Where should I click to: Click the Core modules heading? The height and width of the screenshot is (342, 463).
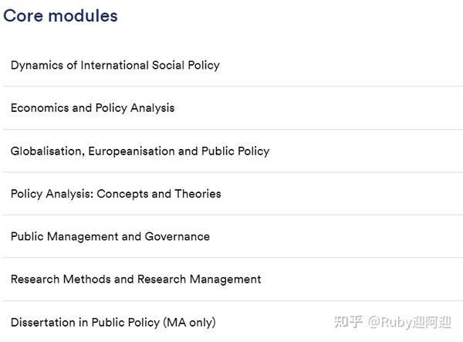(60, 15)
